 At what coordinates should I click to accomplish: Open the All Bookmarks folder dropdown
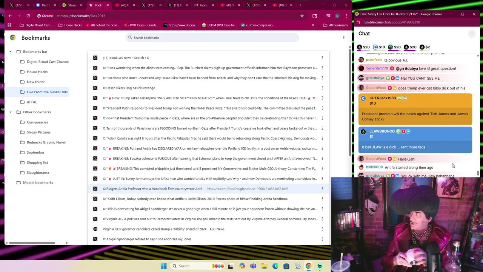pos(336,25)
